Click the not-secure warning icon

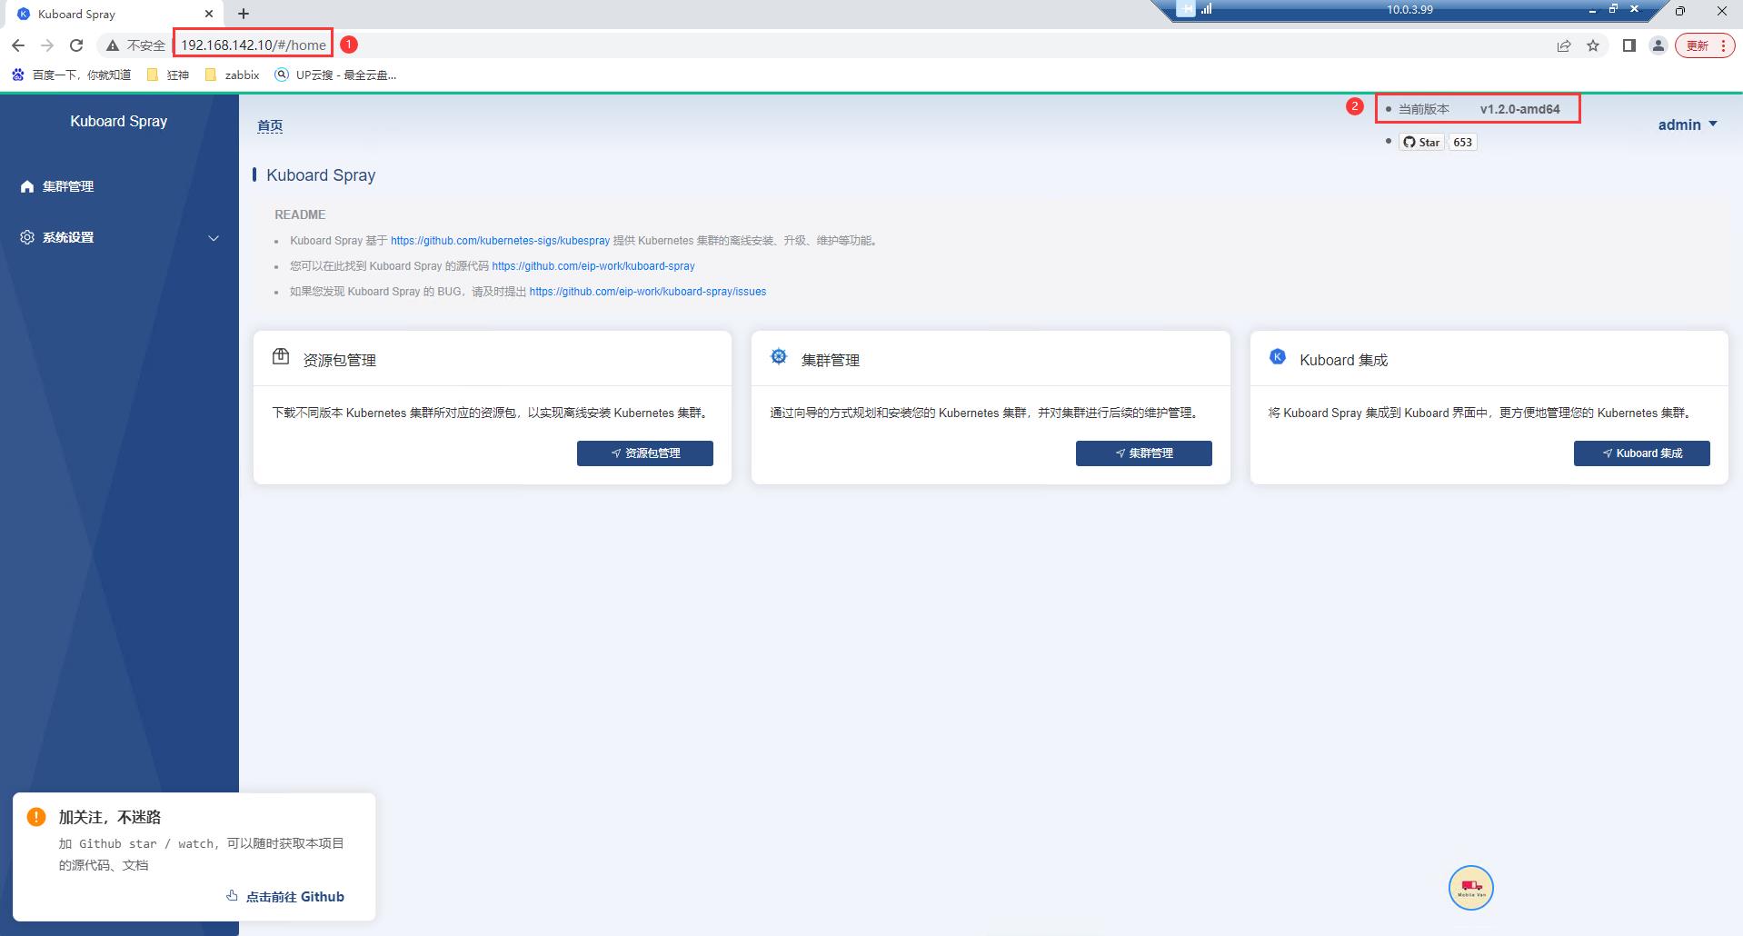[113, 45]
